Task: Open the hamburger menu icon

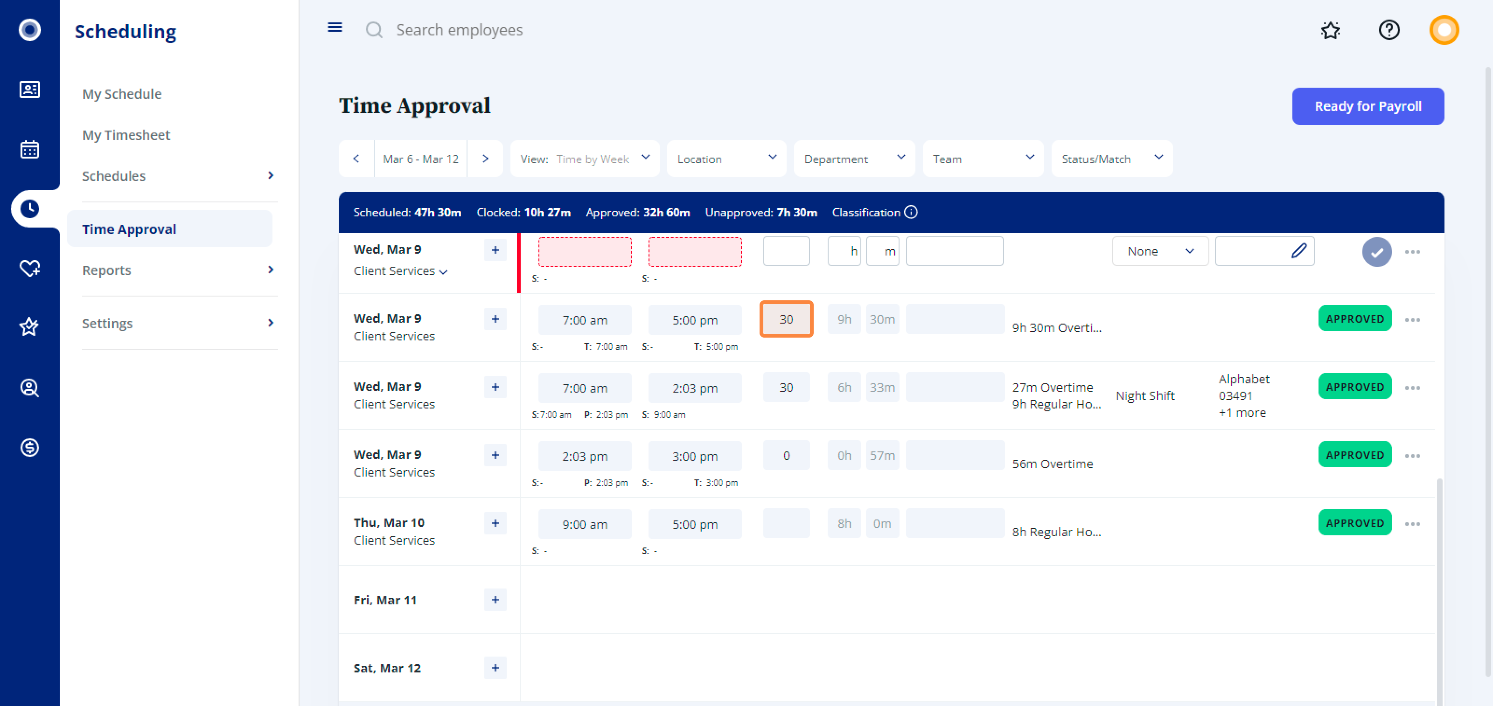Action: pyautogui.click(x=335, y=28)
